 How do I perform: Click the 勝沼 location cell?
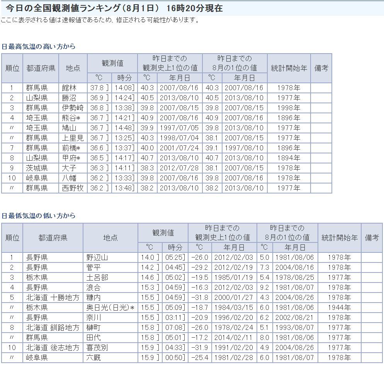70,98
